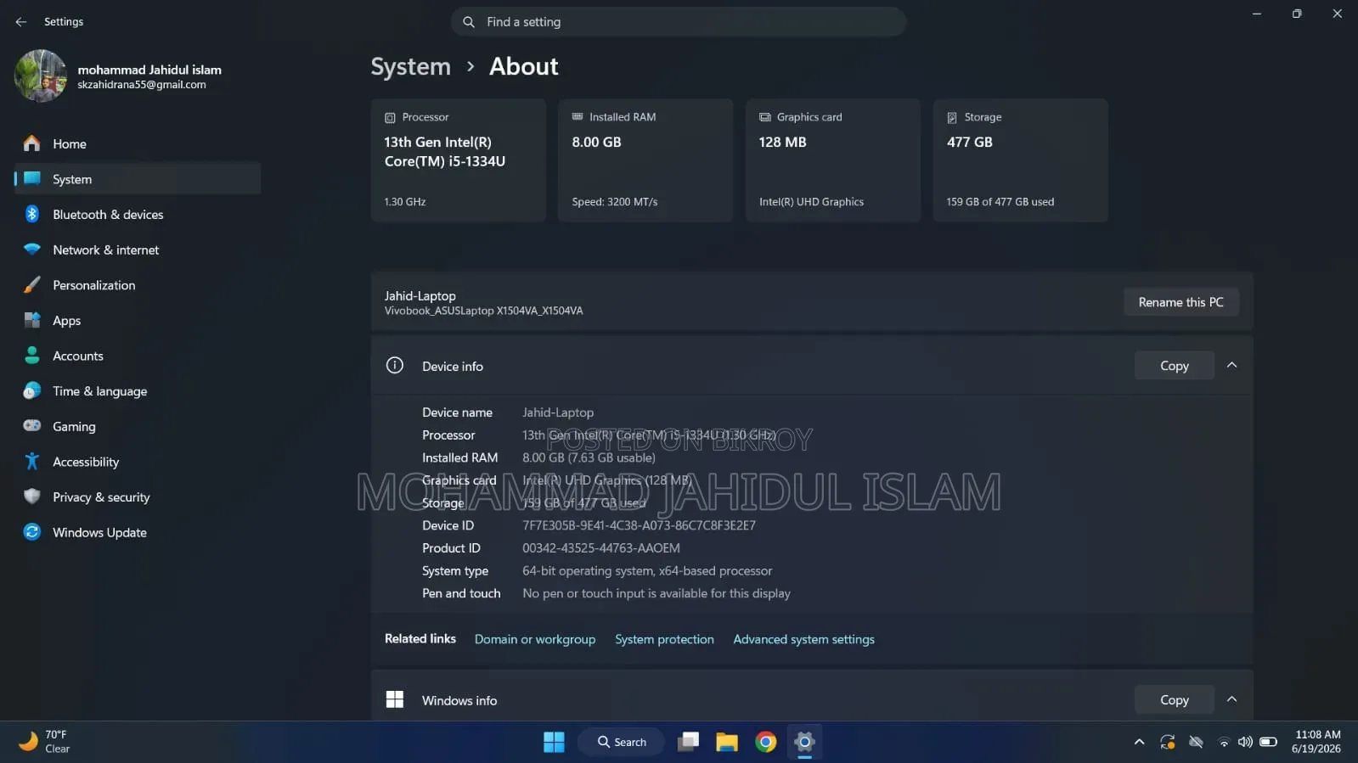
Task: Click the volume speaker tray icon
Action: [x=1245, y=742]
